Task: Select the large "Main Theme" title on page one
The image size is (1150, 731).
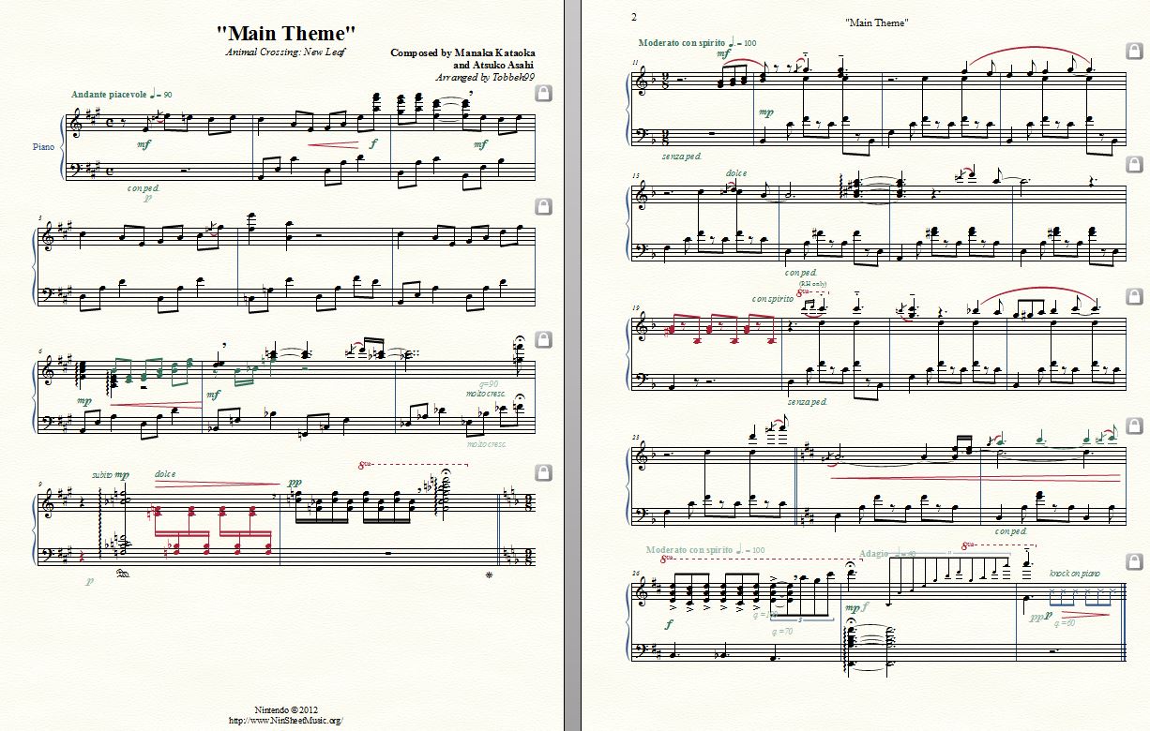Action: click(285, 32)
